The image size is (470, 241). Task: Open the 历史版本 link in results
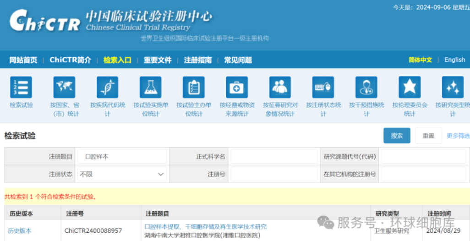(20, 231)
